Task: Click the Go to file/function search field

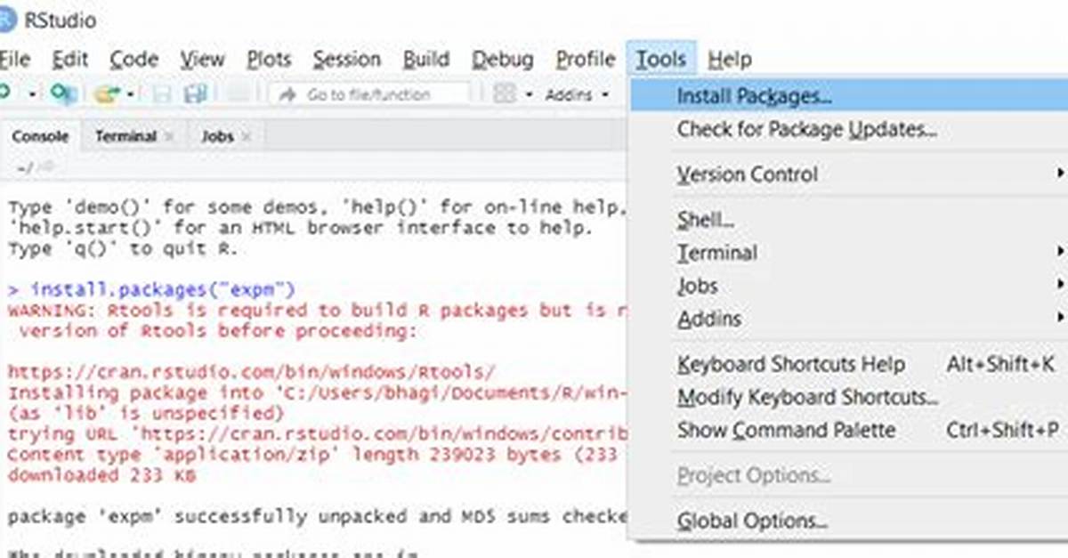Action: (x=368, y=94)
